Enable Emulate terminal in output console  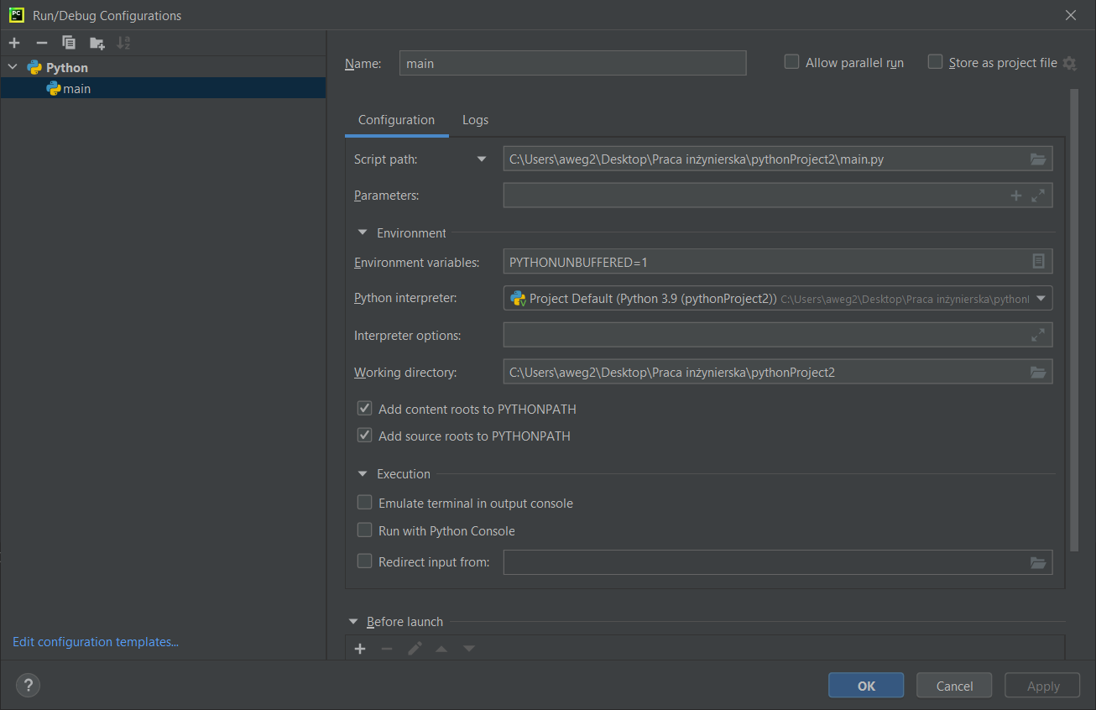364,503
